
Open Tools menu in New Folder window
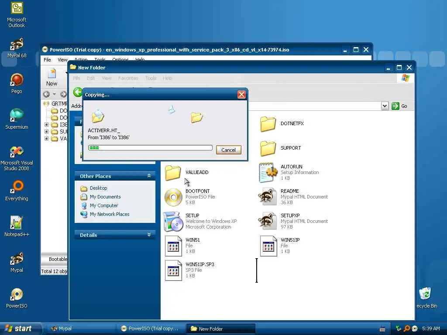151,78
